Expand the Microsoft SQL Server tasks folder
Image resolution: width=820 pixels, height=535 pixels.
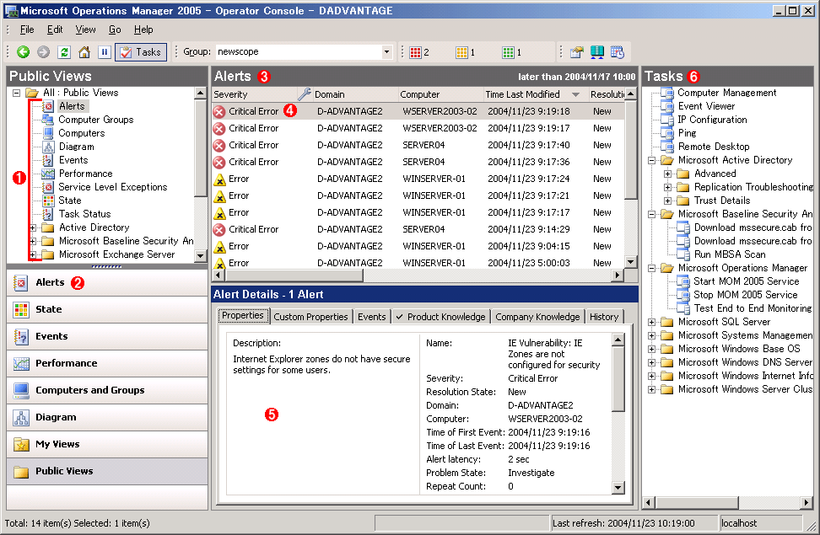[651, 322]
